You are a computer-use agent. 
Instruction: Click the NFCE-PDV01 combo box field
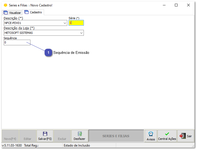[x=36, y=23]
